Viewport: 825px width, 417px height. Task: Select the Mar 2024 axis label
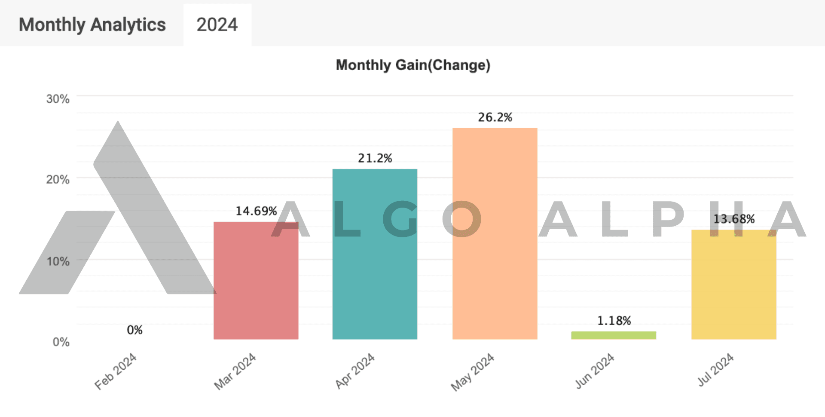click(x=235, y=371)
